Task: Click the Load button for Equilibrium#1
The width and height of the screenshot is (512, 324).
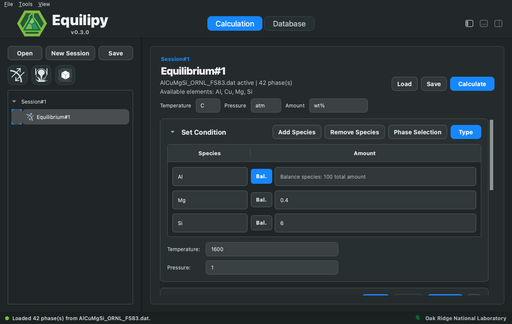Action: click(x=404, y=84)
